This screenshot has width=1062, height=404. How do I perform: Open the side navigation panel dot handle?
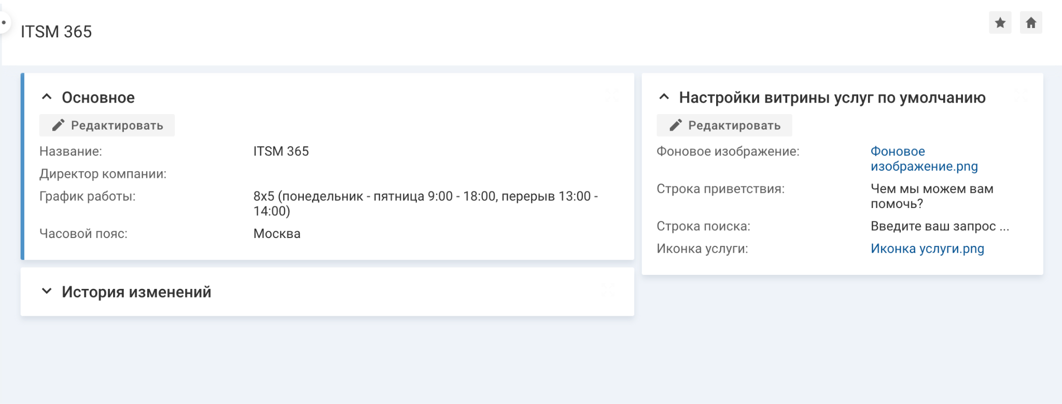pos(4,23)
